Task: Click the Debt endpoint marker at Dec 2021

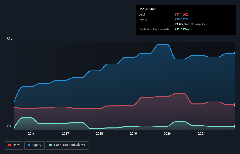Action: 235,105
